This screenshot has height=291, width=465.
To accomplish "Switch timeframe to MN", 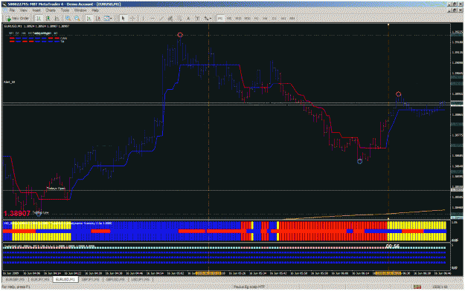I will click(x=292, y=19).
